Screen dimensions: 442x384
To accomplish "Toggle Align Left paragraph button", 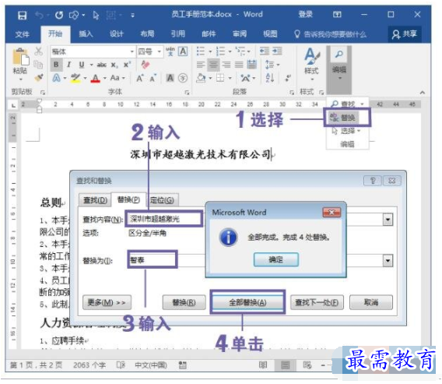I will pyautogui.click(x=201, y=65).
